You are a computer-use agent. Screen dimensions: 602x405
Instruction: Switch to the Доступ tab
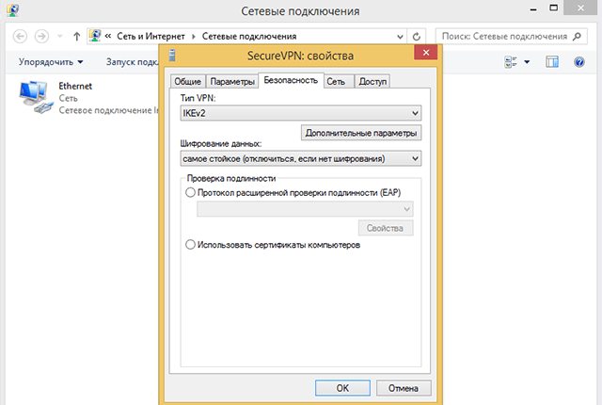pos(372,81)
